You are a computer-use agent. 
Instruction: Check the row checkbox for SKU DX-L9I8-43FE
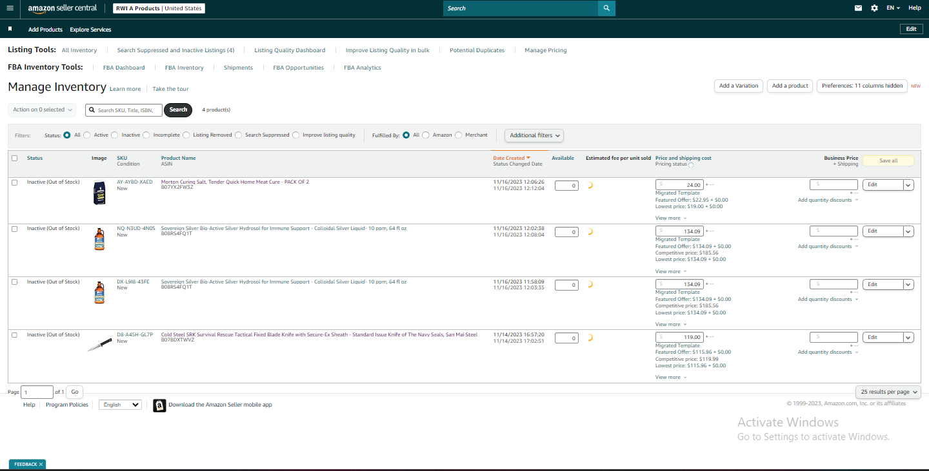click(x=14, y=282)
